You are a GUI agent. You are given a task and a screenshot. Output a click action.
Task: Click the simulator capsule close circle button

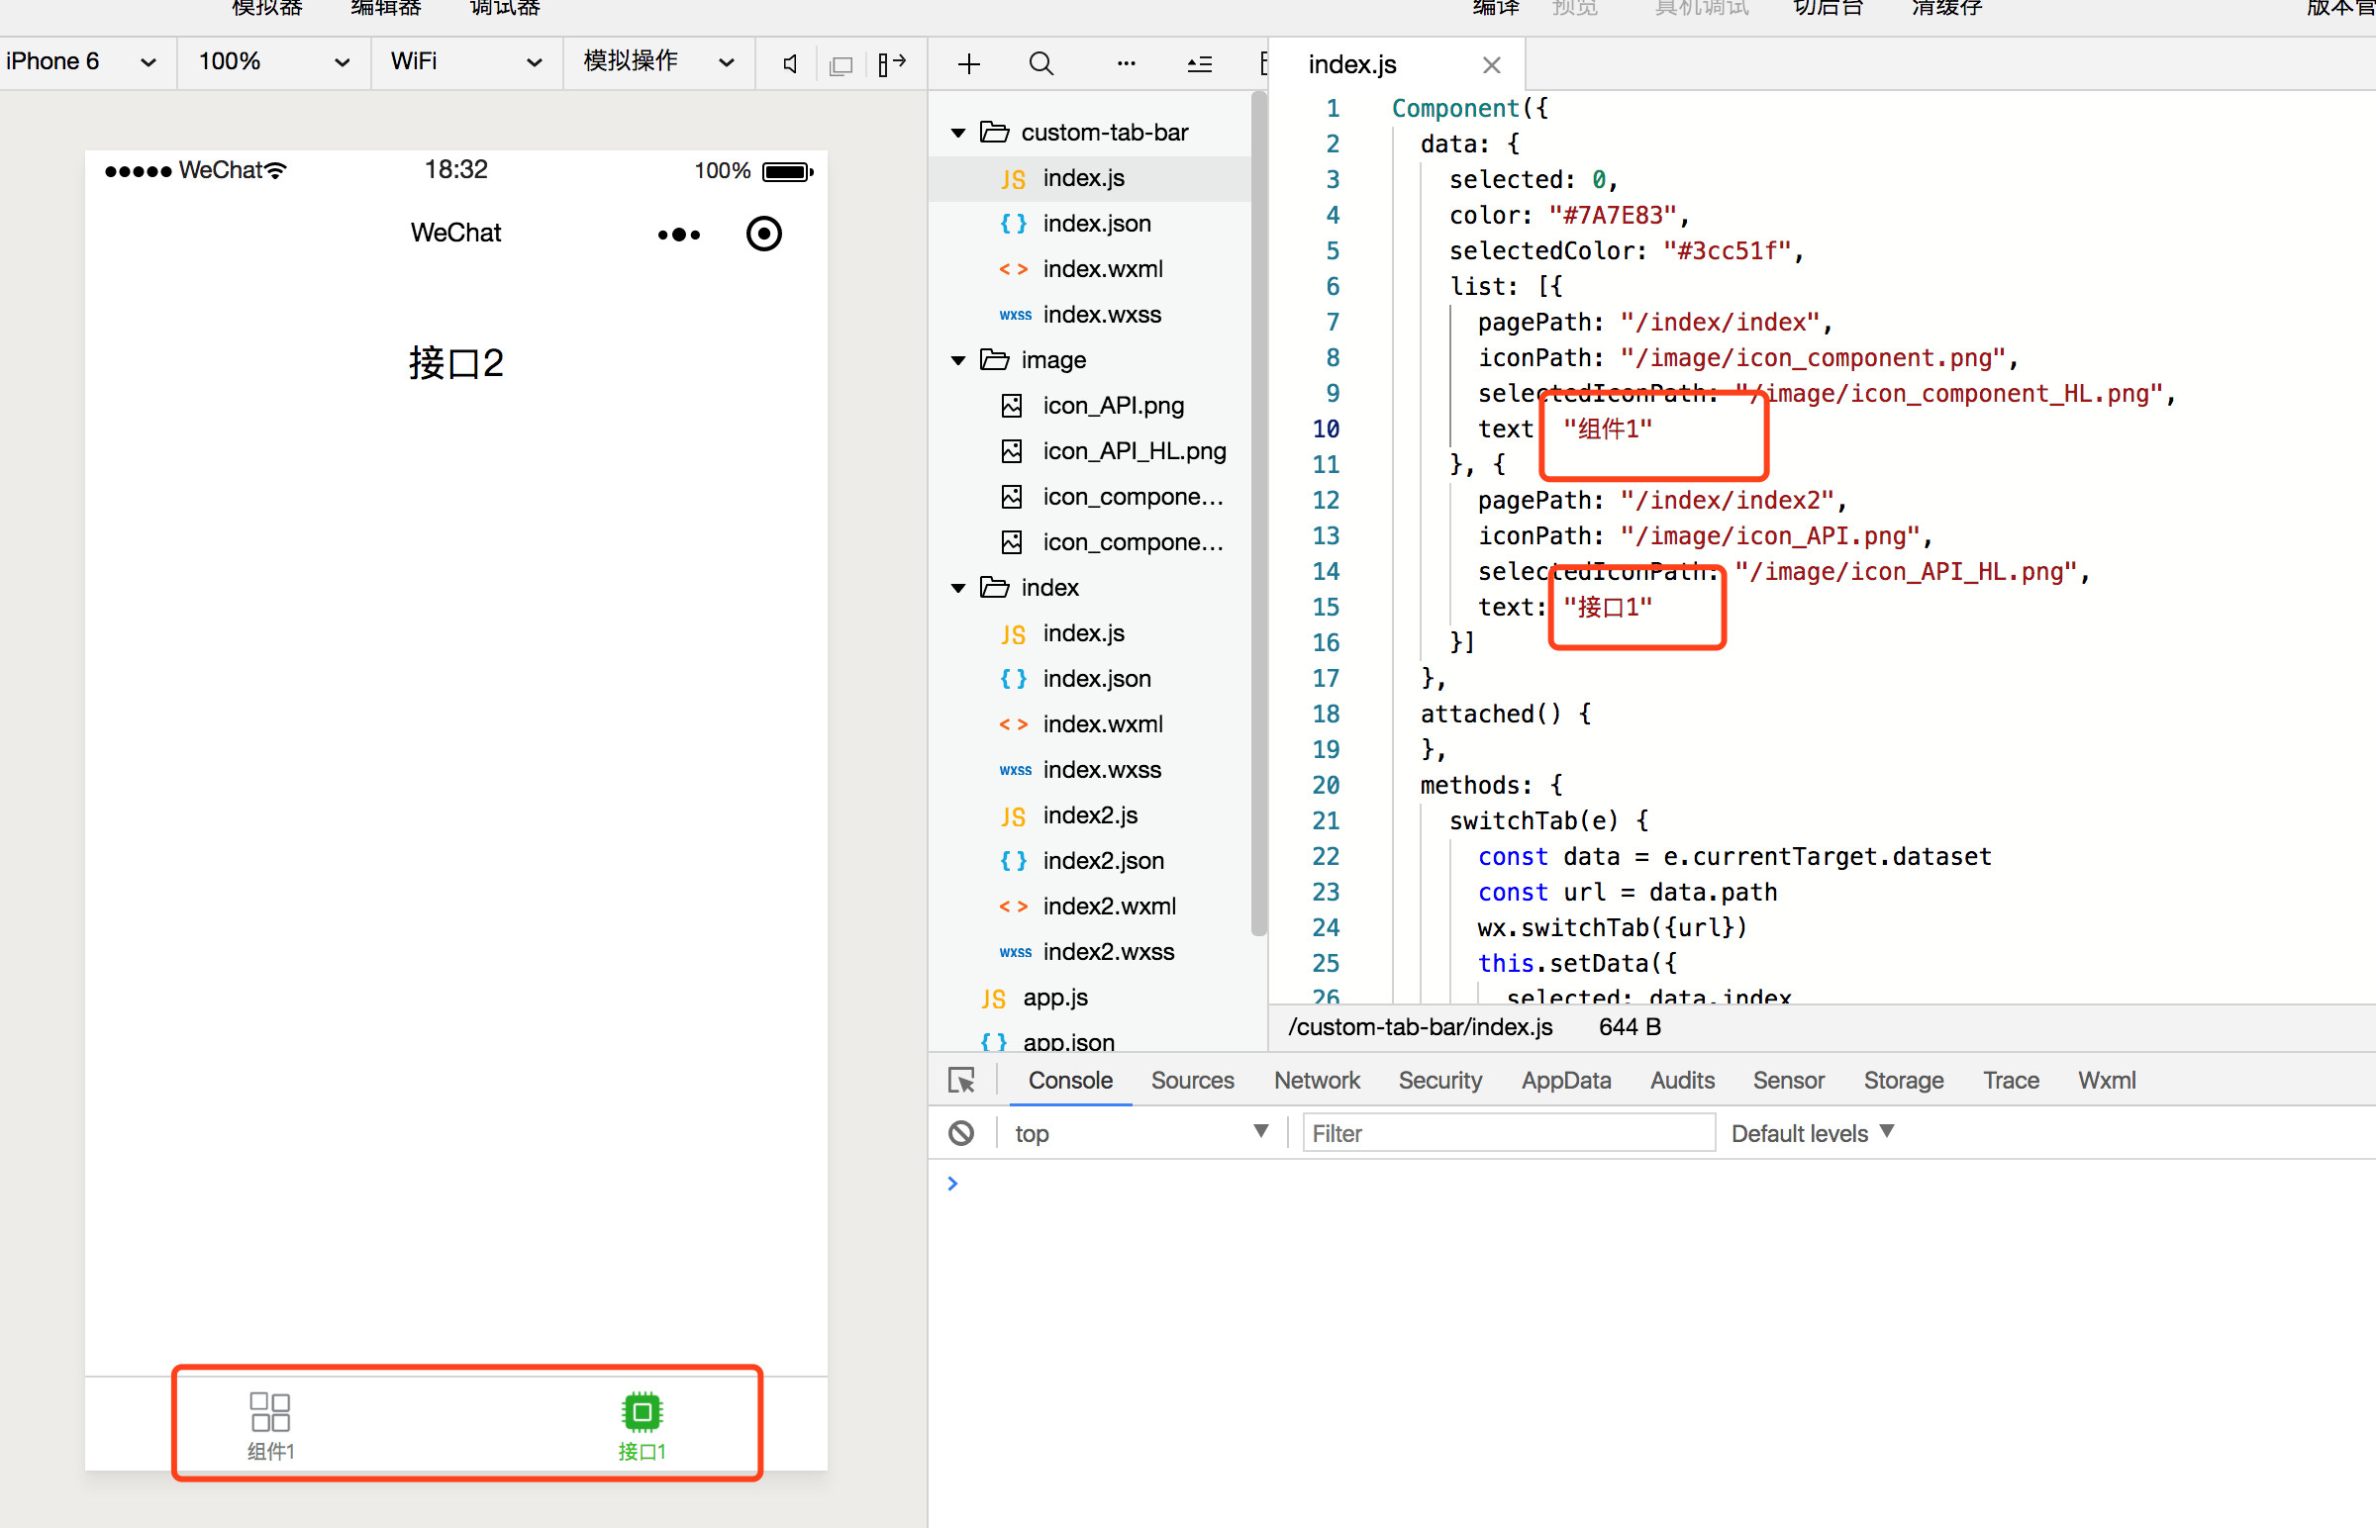(x=763, y=235)
